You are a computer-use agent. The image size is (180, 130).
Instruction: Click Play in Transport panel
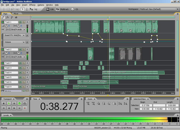[9, 103]
